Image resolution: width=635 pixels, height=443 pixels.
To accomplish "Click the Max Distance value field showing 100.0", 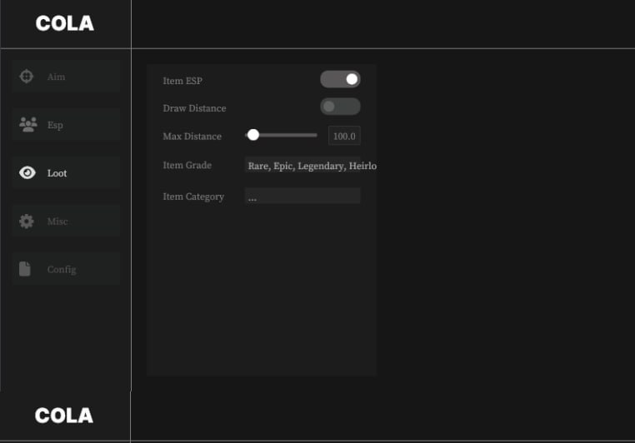I will (x=344, y=136).
